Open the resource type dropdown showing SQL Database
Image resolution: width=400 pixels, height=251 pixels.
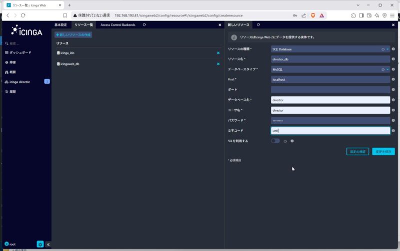pos(330,49)
